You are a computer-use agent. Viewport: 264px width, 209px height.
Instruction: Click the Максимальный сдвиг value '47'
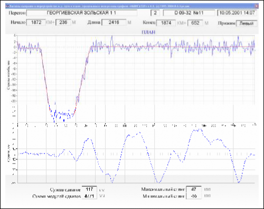coord(194,189)
